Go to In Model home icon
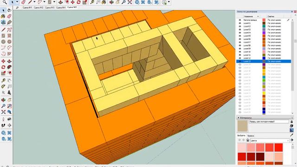Viewport: 297px width, 167px height. pyautogui.click(x=248, y=140)
